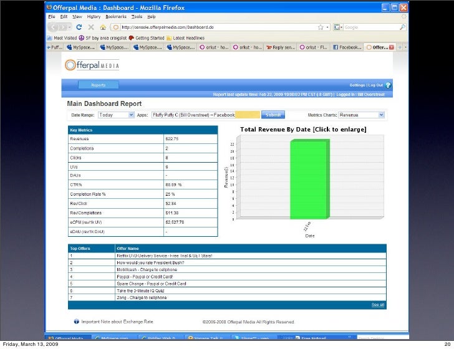
Task: Reload the page with the refresh icon
Action: tap(79, 27)
